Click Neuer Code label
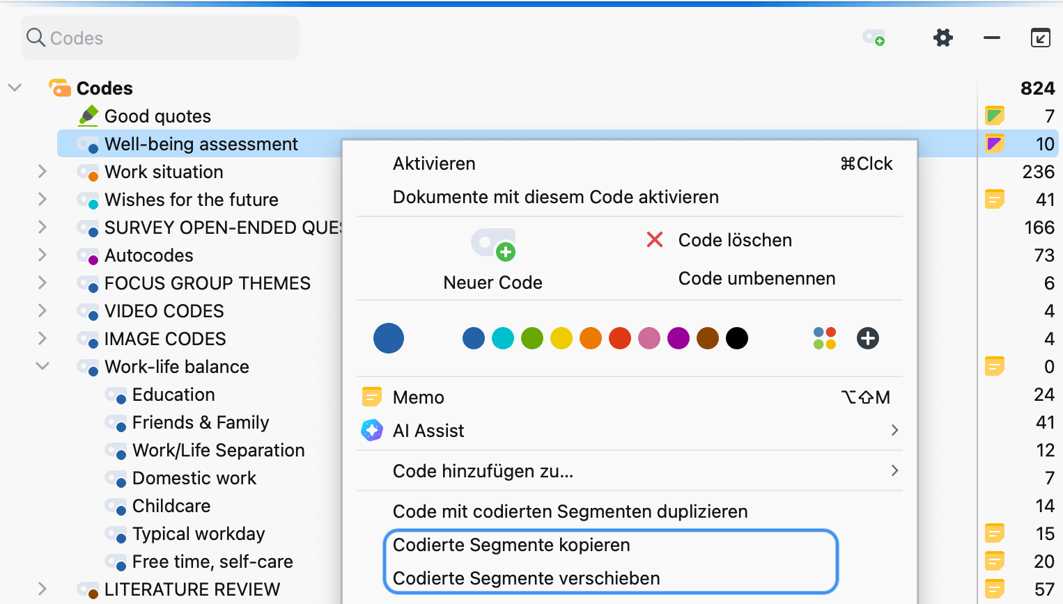Image resolution: width=1063 pixels, height=604 pixels. [x=492, y=283]
